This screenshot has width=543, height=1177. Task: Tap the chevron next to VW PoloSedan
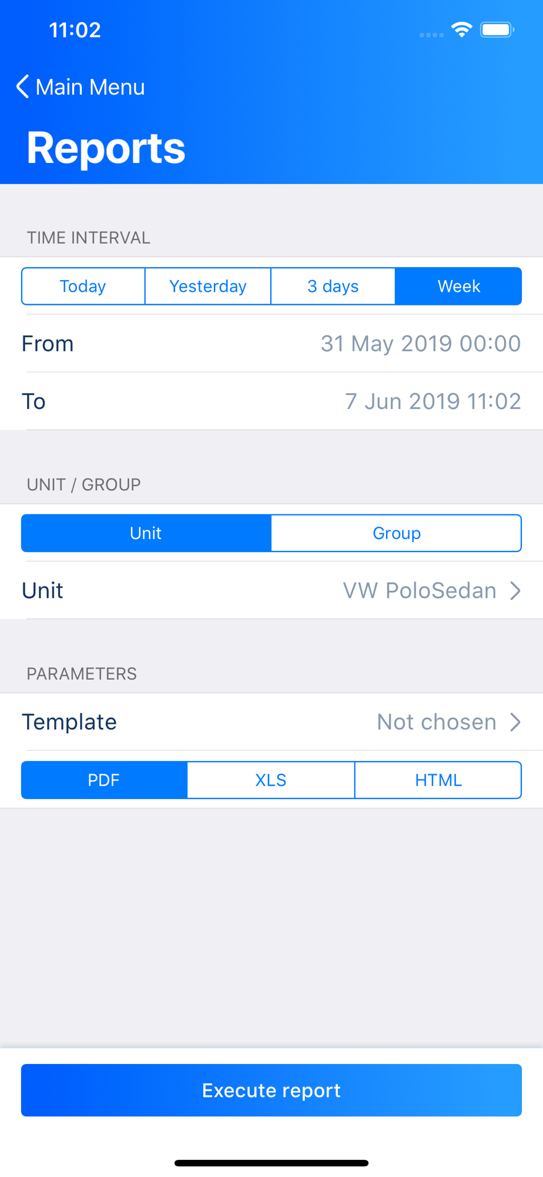[515, 590]
